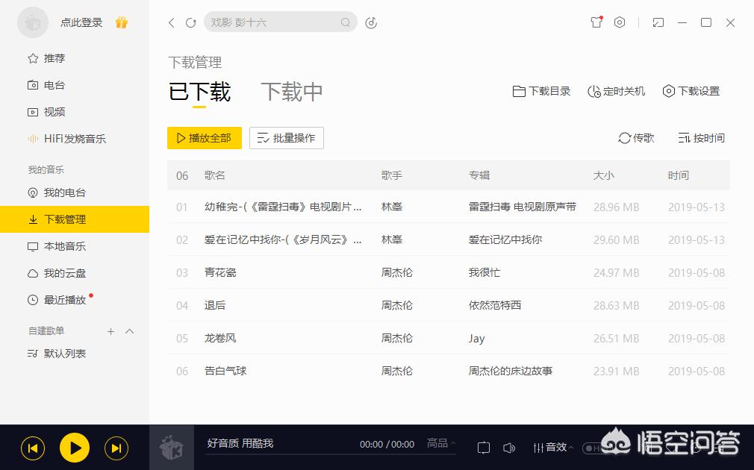Click the 批量操作 button
Image resolution: width=754 pixels, height=470 pixels.
point(287,138)
